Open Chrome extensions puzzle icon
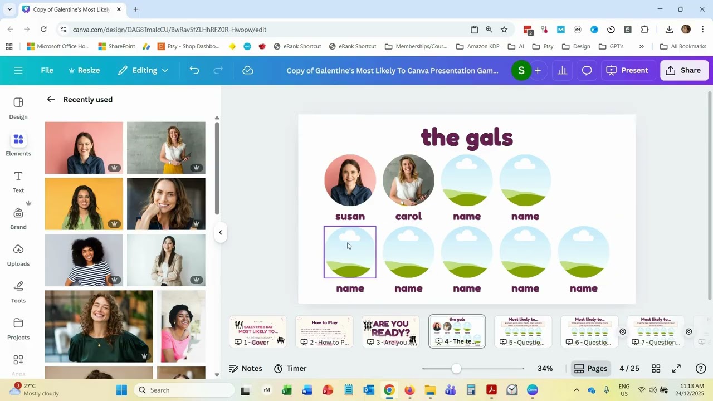 tap(645, 30)
